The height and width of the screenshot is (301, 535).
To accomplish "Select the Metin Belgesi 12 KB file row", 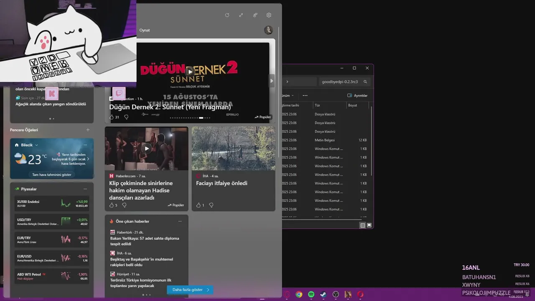I will pyautogui.click(x=326, y=140).
